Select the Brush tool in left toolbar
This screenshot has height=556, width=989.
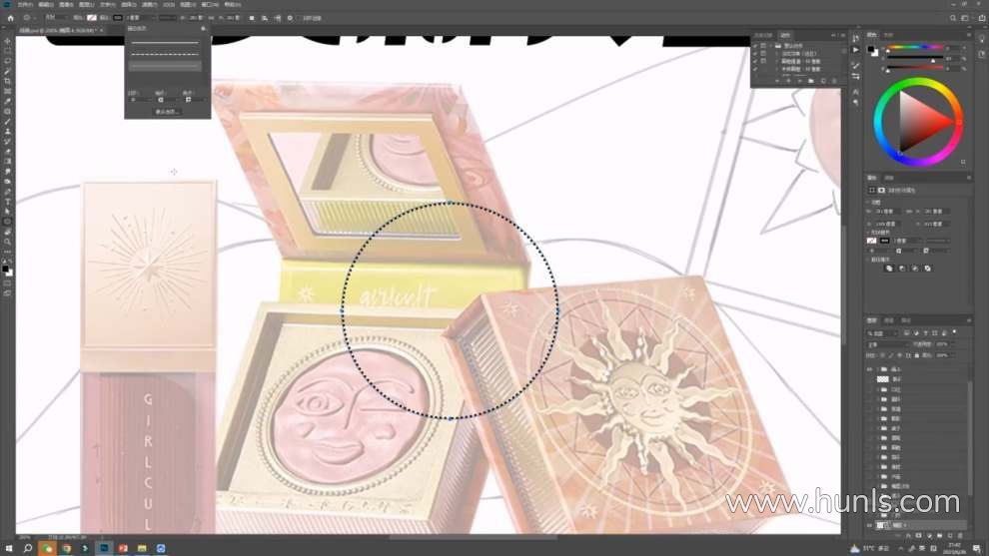click(8, 122)
